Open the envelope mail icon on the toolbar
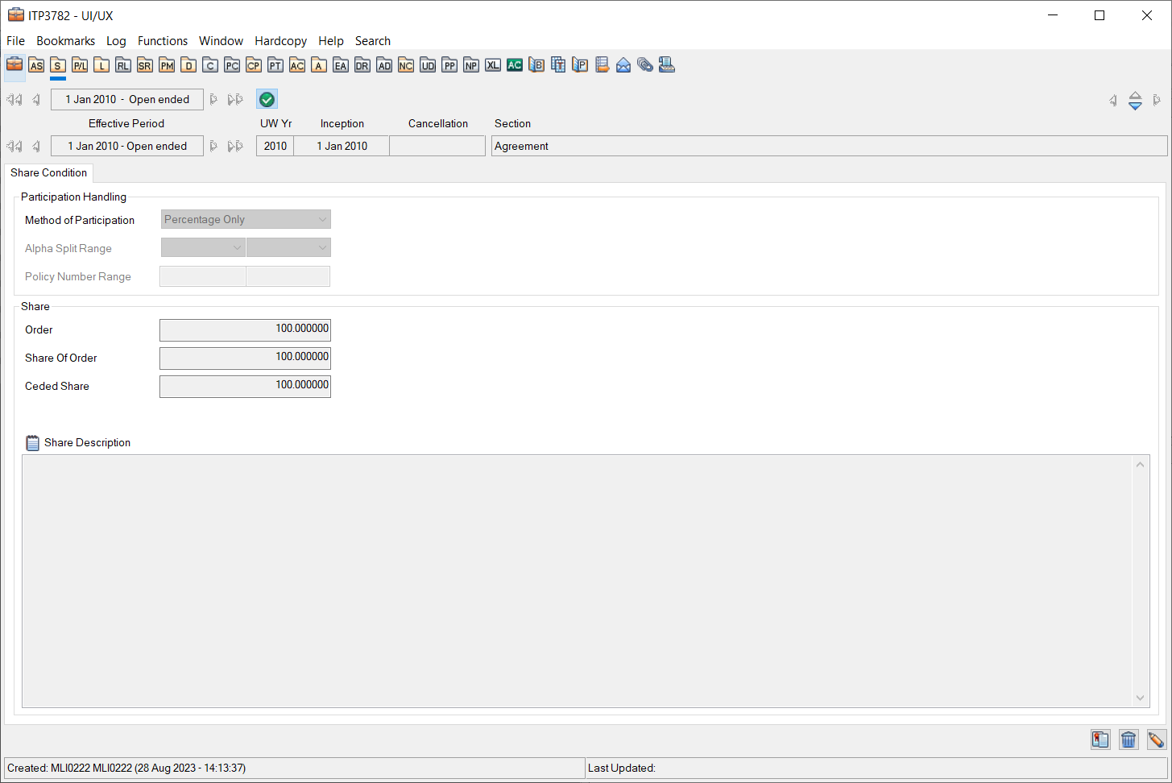The height and width of the screenshot is (783, 1172). coord(623,65)
